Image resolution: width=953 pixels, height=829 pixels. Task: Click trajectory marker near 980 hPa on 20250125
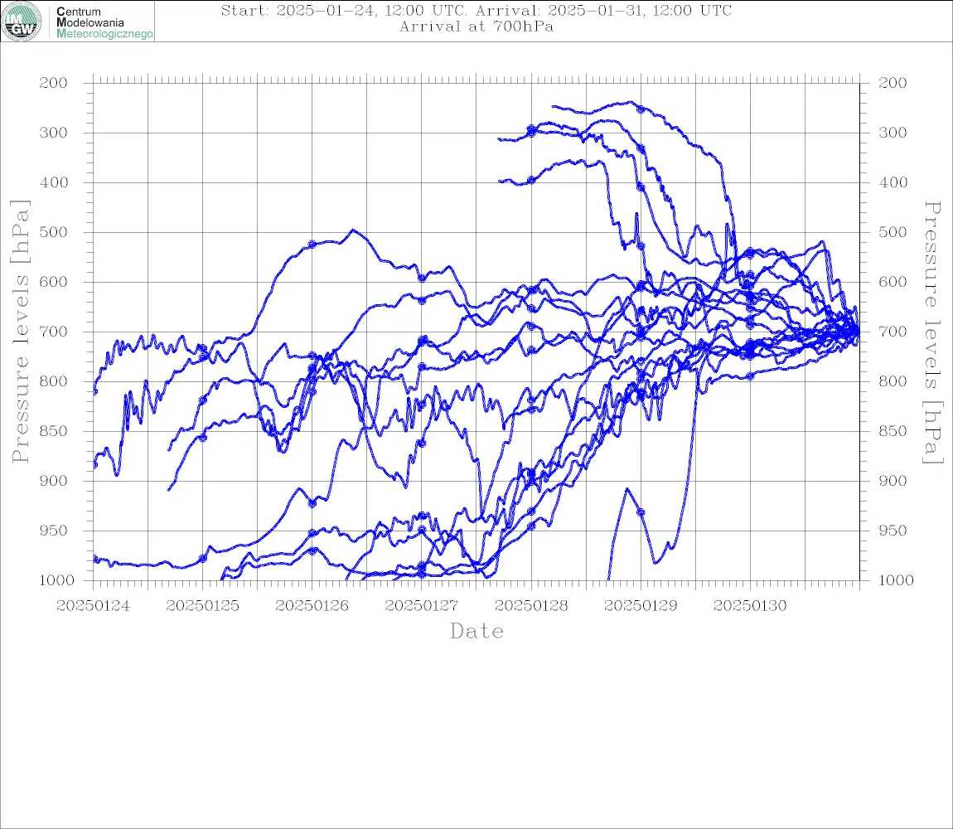click(x=203, y=559)
